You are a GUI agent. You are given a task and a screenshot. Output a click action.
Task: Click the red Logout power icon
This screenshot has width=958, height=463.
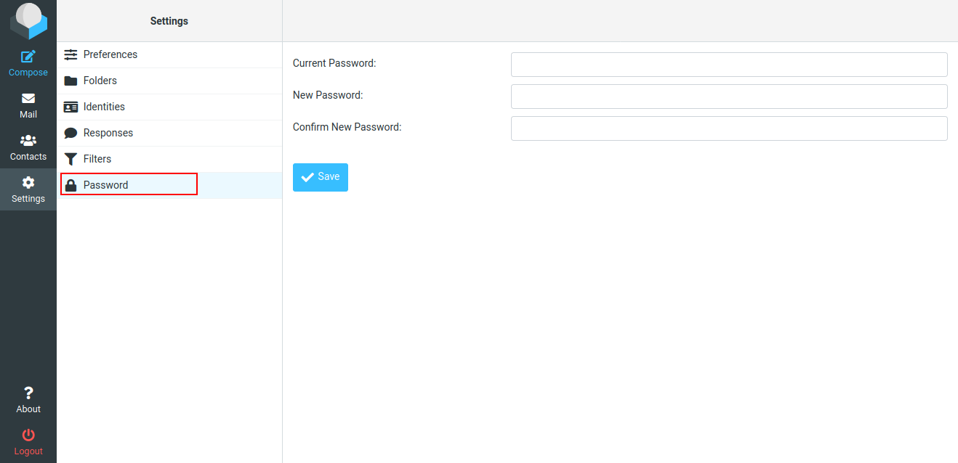pos(28,435)
